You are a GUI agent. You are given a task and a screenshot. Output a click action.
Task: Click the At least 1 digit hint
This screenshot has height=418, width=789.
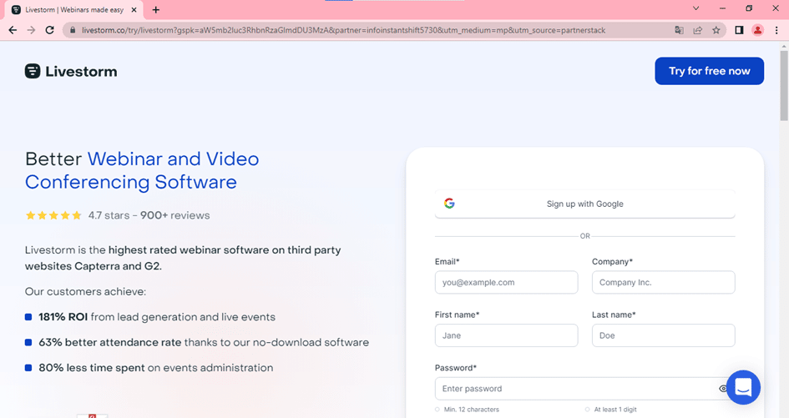(x=615, y=410)
